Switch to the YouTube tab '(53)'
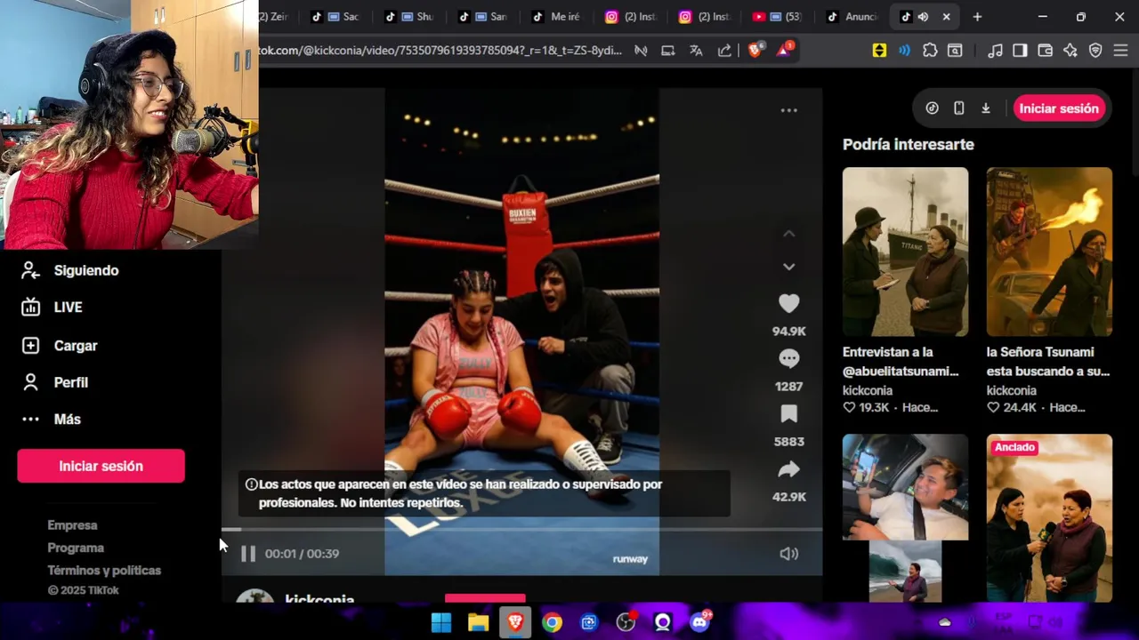The width and height of the screenshot is (1139, 640). (779, 17)
